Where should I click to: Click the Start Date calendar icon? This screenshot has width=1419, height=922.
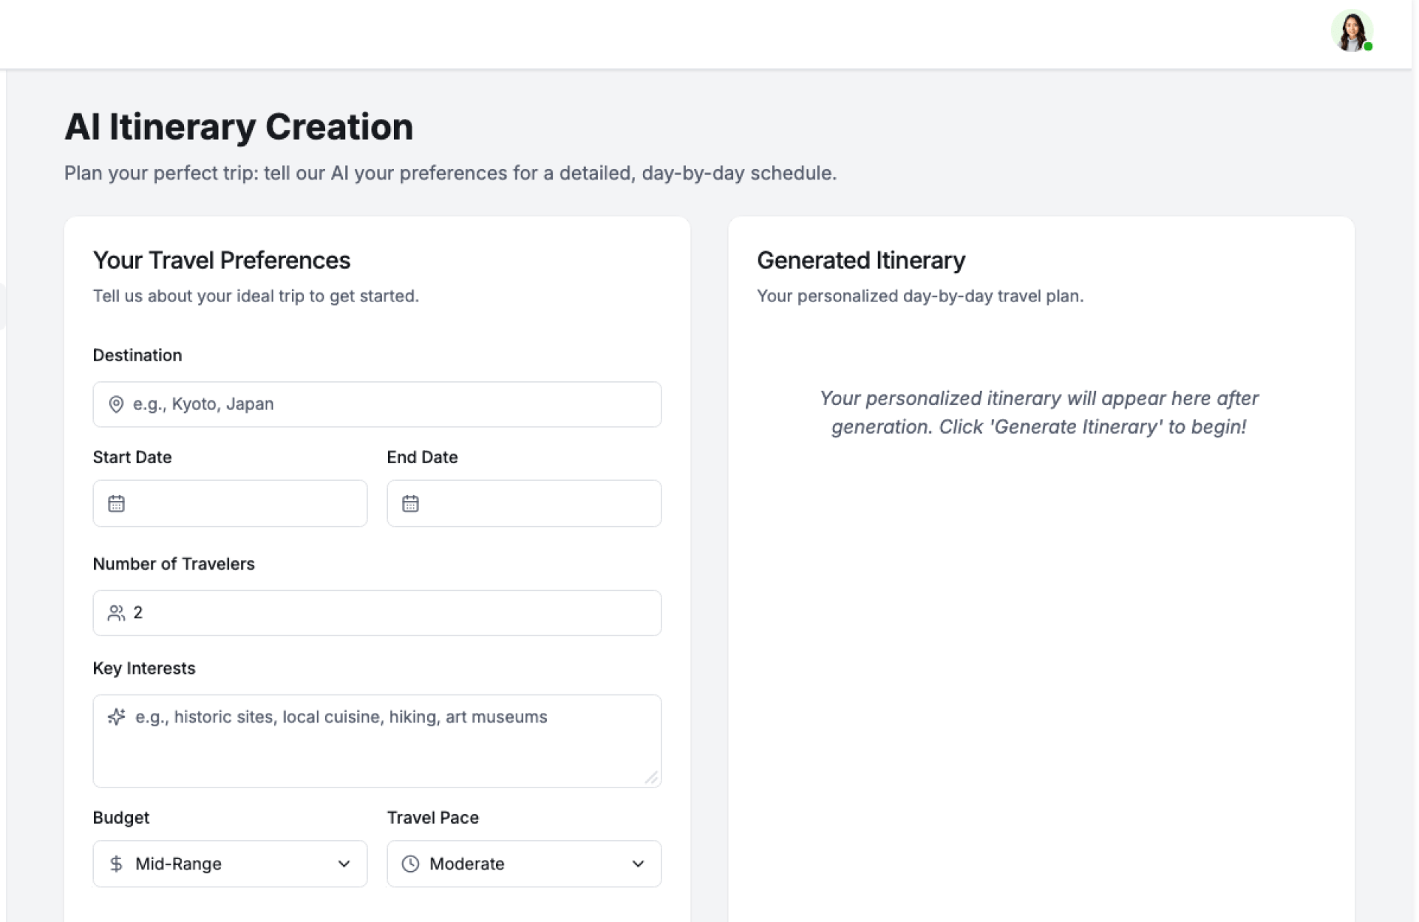pos(116,504)
